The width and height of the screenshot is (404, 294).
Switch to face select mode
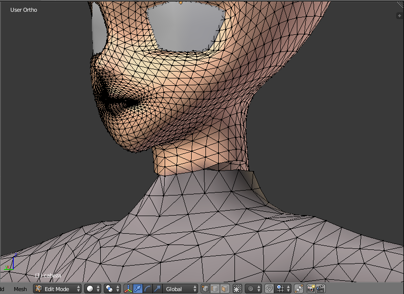pos(224,289)
